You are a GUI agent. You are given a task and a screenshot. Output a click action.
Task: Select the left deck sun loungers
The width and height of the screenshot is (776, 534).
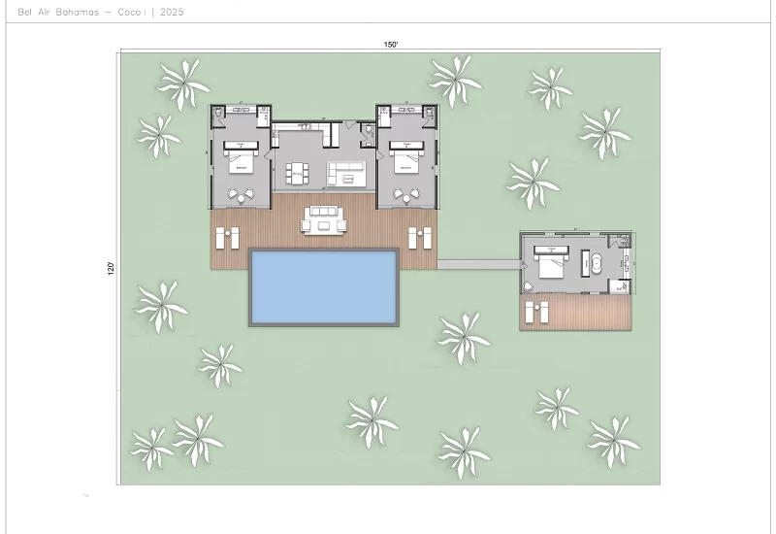(x=227, y=237)
